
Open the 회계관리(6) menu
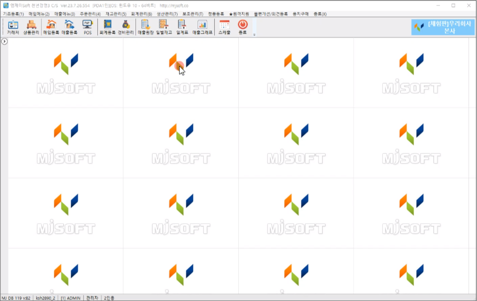(x=141, y=14)
